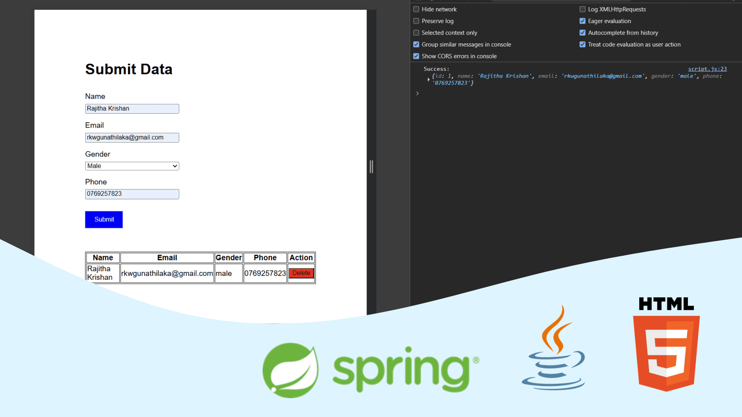Click the rkwgunathilaka@gmail.com table cell

tap(167, 273)
